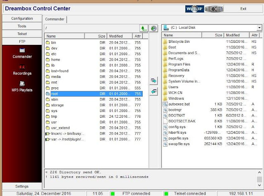This screenshot has height=196, width=264.
Task: Open the FTP menu
Action: (22, 41)
